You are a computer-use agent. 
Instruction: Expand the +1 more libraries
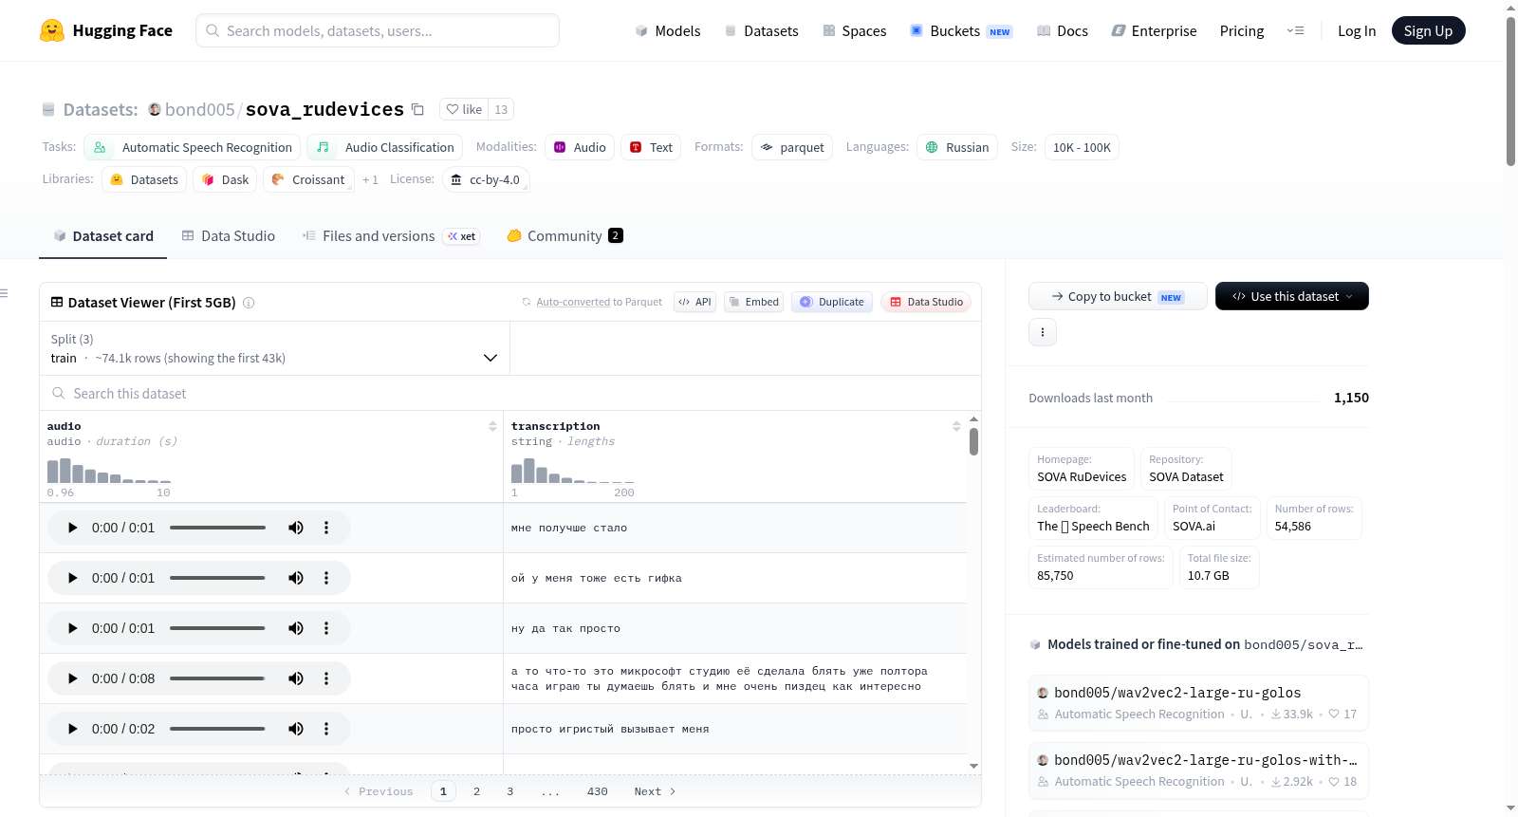tap(370, 179)
